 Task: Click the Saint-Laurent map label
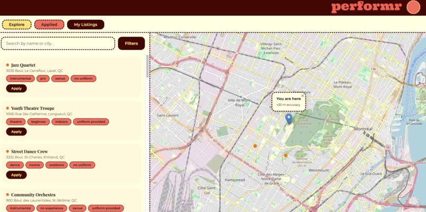168,115
